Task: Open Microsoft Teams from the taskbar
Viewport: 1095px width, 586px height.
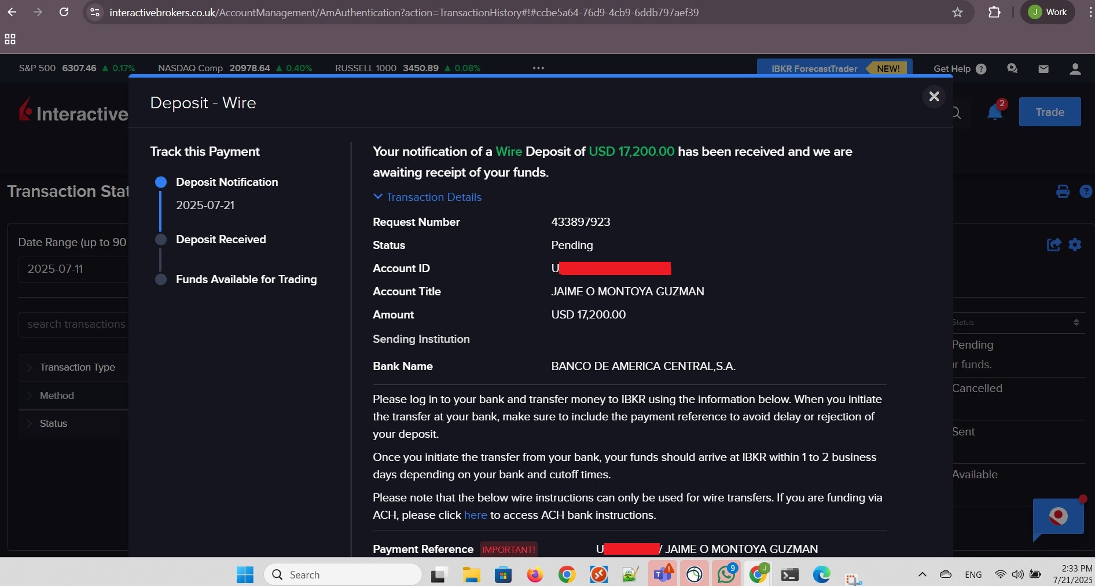Action: pos(662,574)
